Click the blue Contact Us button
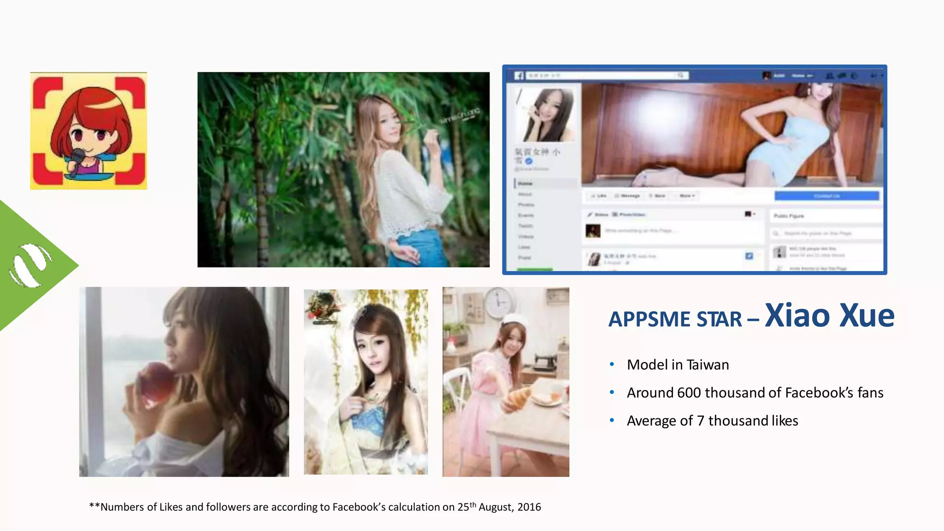 click(x=826, y=196)
